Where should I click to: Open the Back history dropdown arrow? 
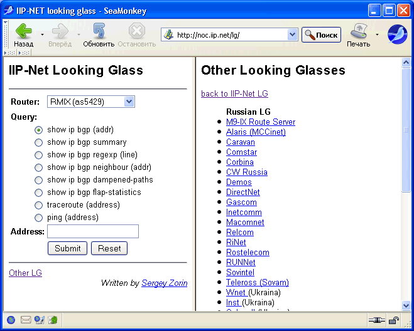[x=42, y=34]
